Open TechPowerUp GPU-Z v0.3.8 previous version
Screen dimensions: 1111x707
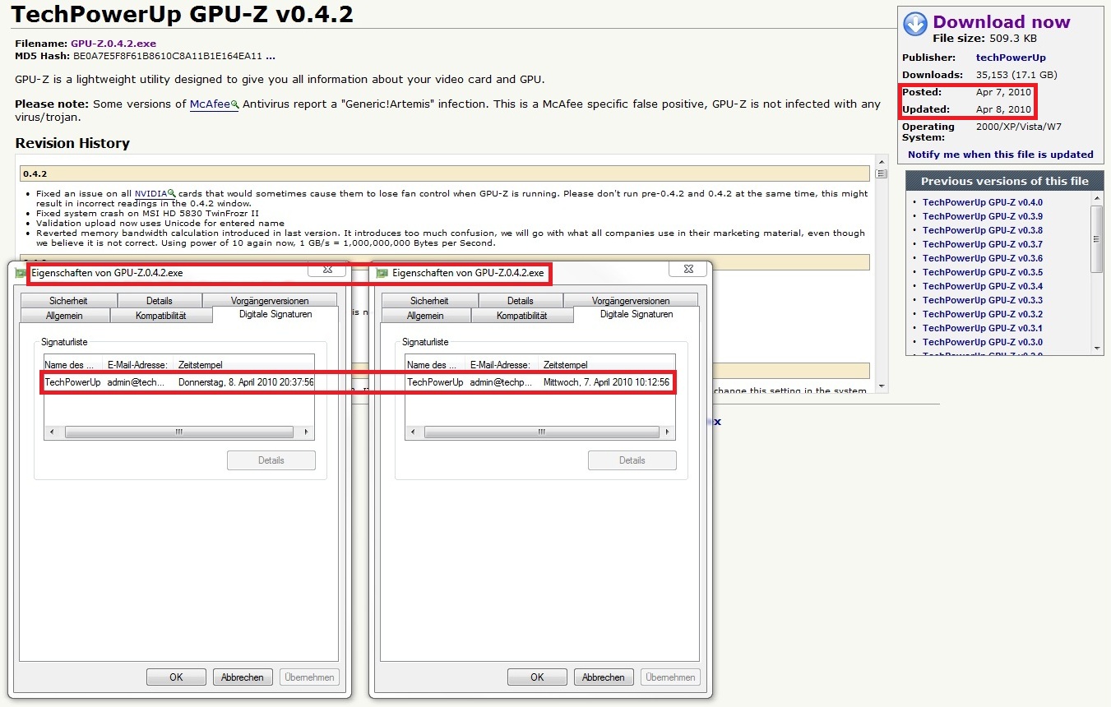pos(982,230)
